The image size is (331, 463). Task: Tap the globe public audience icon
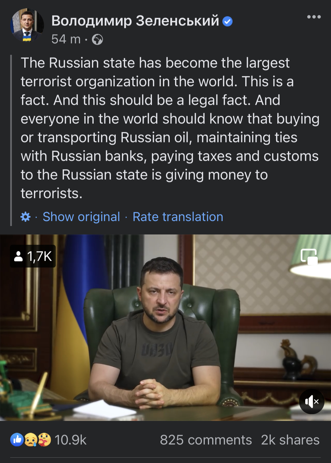point(97,39)
